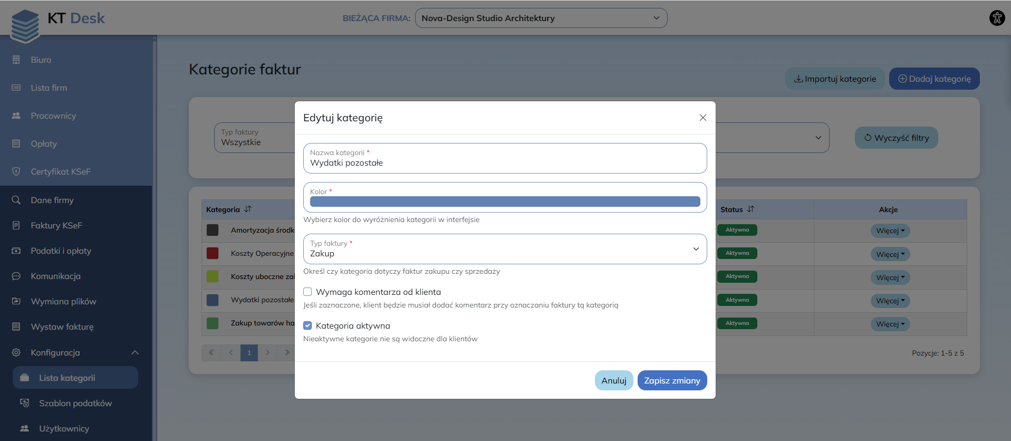Click the Dane firmy magnifier icon
The width and height of the screenshot is (1011, 441).
coord(16,200)
